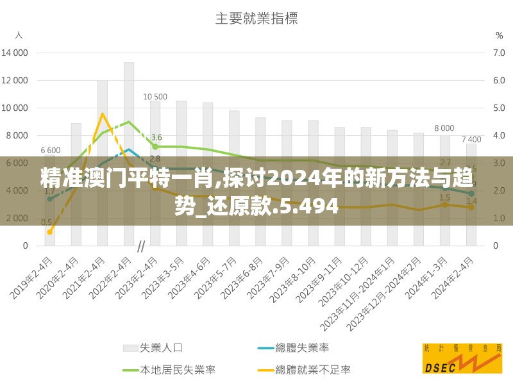Click the chart title 主要就業指標

coord(256,19)
